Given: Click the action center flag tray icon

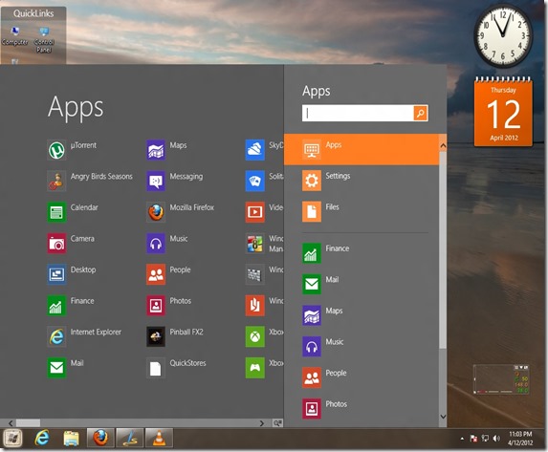Looking at the screenshot, I should click(x=473, y=438).
